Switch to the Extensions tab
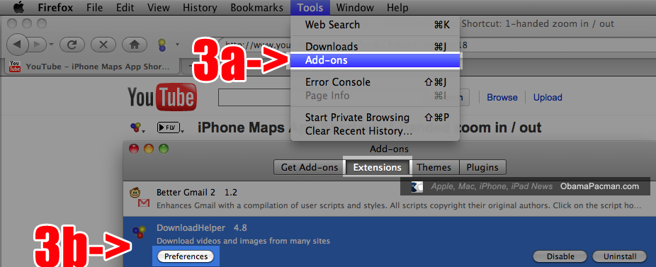The image size is (656, 267). click(378, 167)
